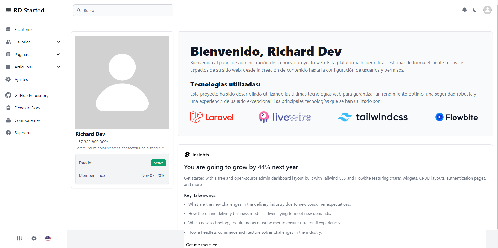Open GitHub Repository link
This screenshot has width=498, height=248.
coord(33,95)
